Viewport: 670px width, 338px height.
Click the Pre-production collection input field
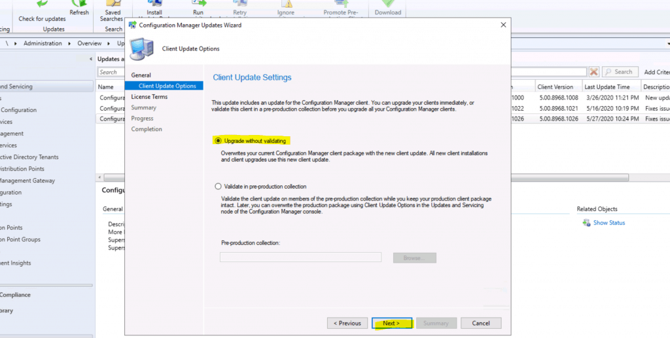[300, 257]
